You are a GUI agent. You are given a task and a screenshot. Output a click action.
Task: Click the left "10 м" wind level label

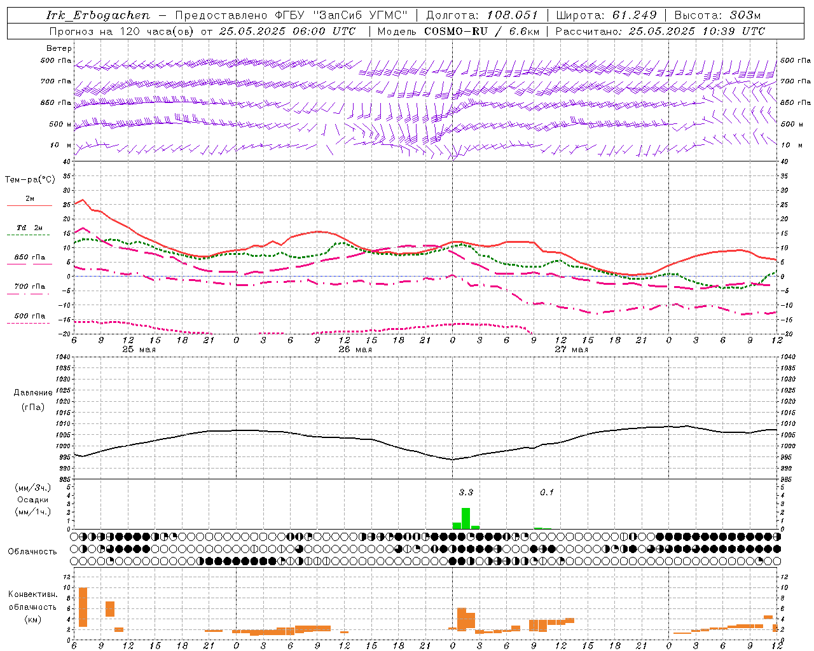coord(60,145)
